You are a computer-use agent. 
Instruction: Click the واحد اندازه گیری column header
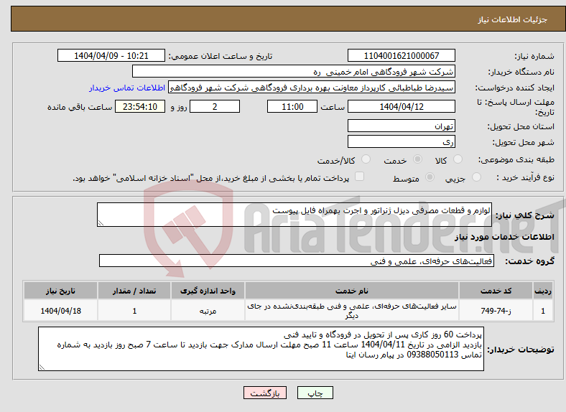208,291
